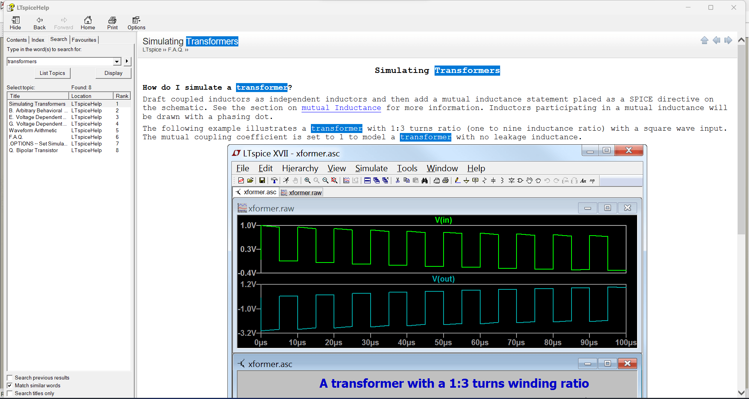Select F.A.Q. result row
749x399 pixels.
tap(69, 137)
